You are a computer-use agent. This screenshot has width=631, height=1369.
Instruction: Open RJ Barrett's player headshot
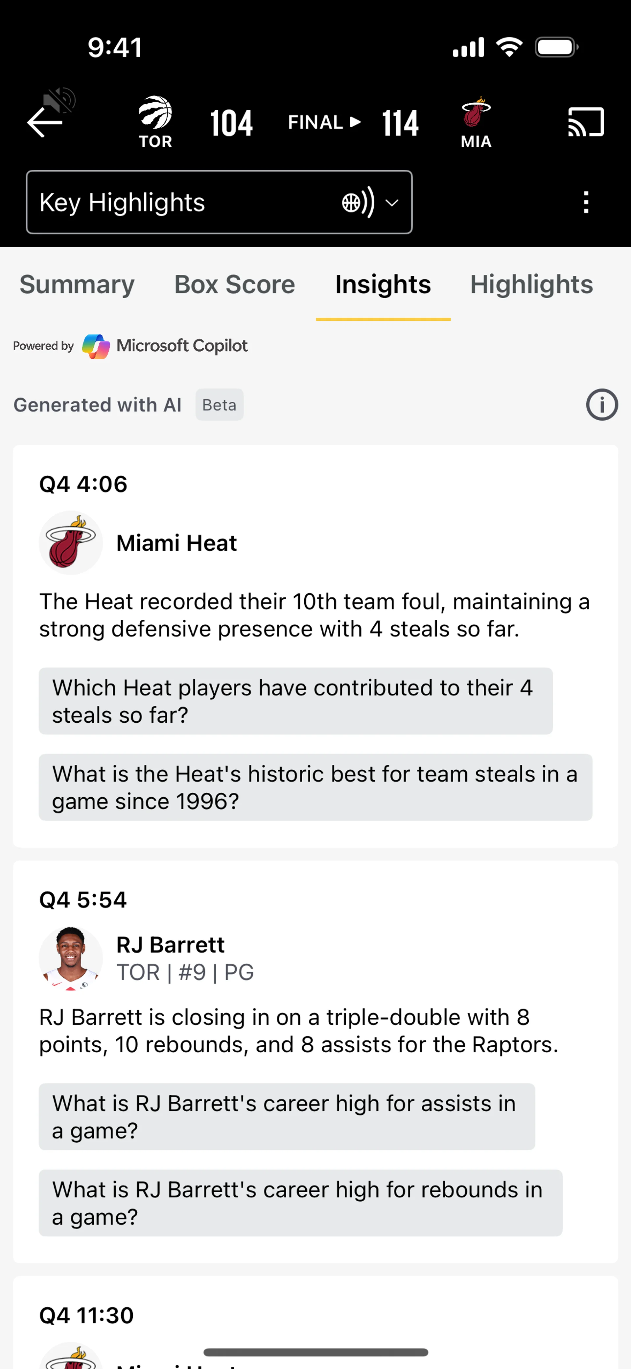click(71, 958)
